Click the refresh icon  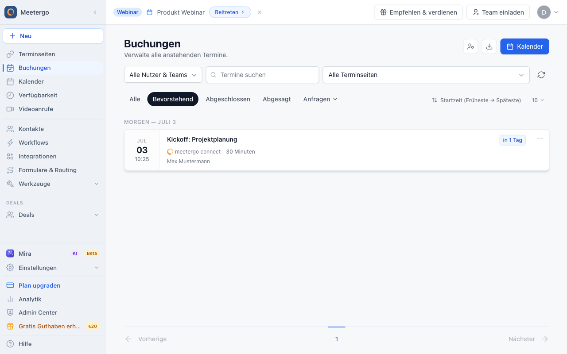[x=541, y=75]
